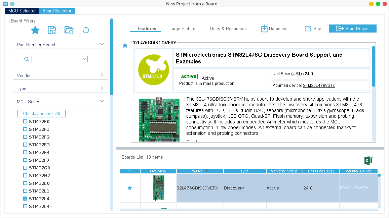The width and height of the screenshot is (389, 218).
Task: Open the Docs & Resources tab
Action: [228, 29]
